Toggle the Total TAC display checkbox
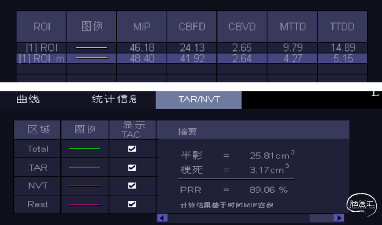The image size is (382, 225). (x=132, y=149)
